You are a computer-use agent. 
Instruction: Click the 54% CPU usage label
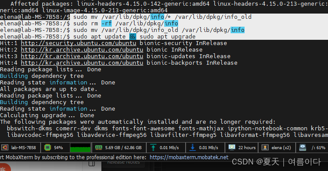59,148
